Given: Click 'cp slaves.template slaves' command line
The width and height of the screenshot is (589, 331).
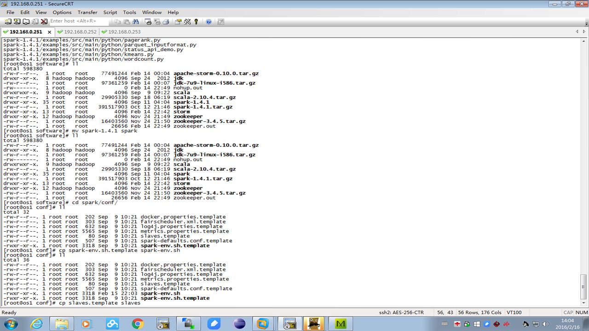Looking at the screenshot, I should click(99, 303).
